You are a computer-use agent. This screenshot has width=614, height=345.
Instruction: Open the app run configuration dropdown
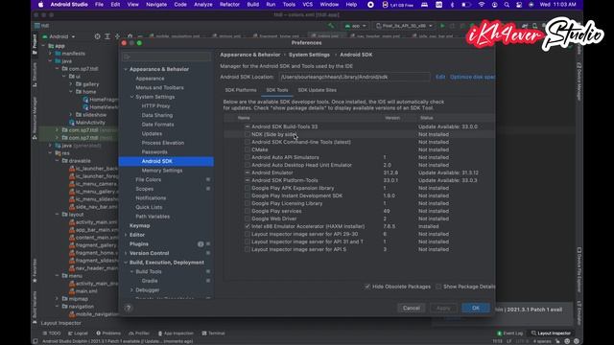[356, 26]
